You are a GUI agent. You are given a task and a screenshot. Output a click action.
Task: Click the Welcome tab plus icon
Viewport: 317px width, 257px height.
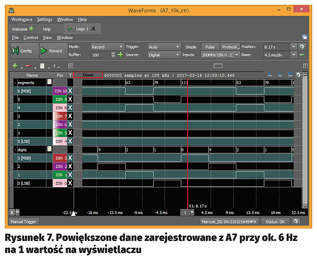[31, 29]
